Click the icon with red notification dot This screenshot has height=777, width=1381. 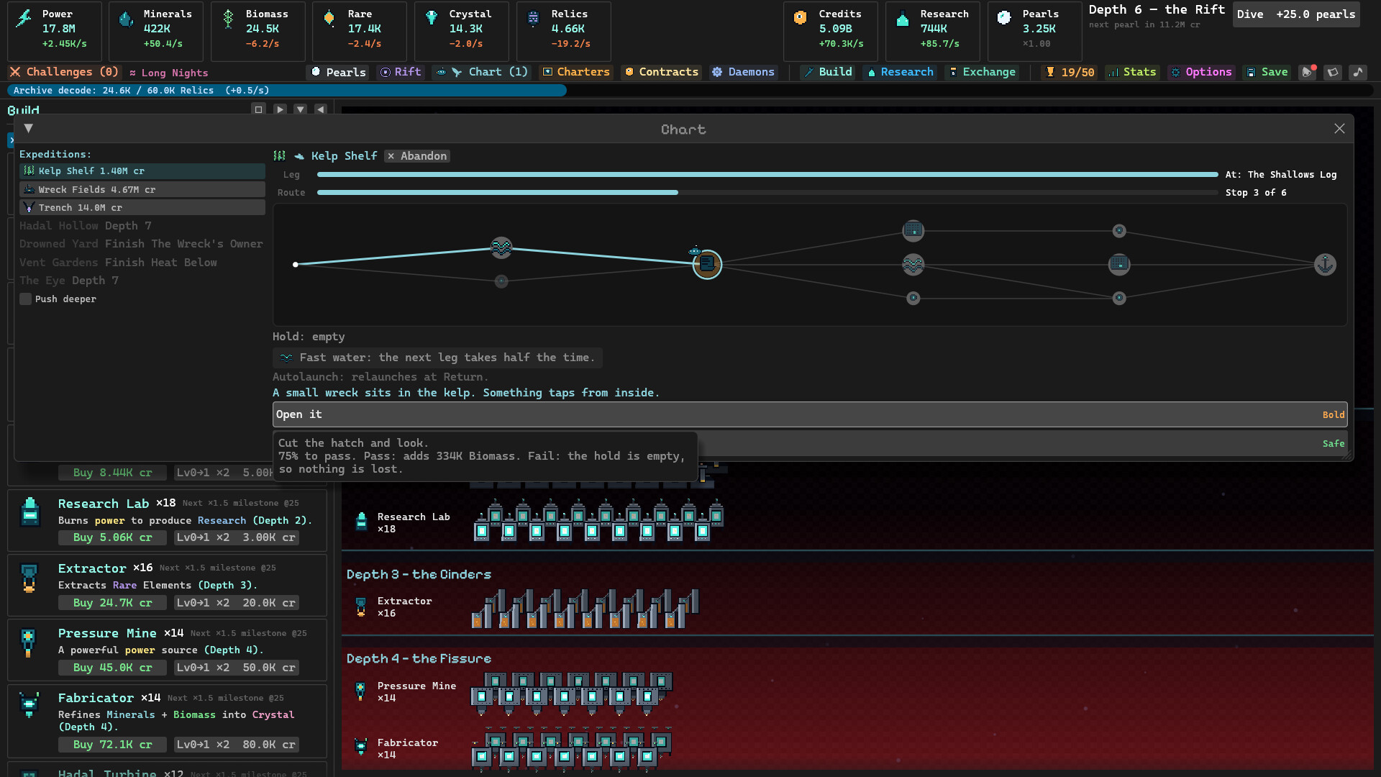click(x=1308, y=72)
